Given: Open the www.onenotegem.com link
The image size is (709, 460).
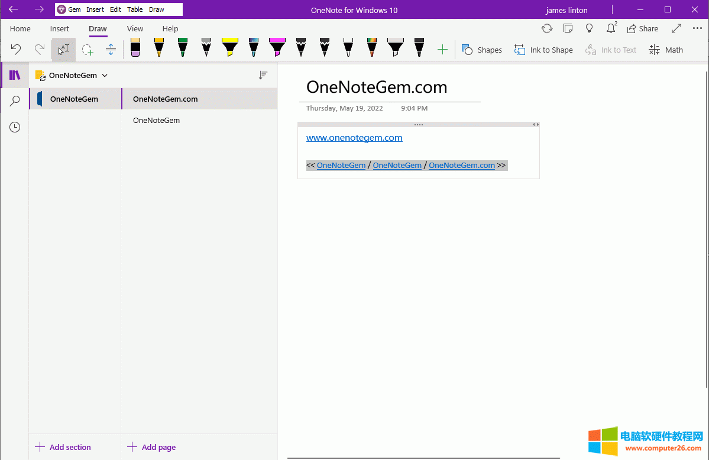Looking at the screenshot, I should tap(354, 138).
